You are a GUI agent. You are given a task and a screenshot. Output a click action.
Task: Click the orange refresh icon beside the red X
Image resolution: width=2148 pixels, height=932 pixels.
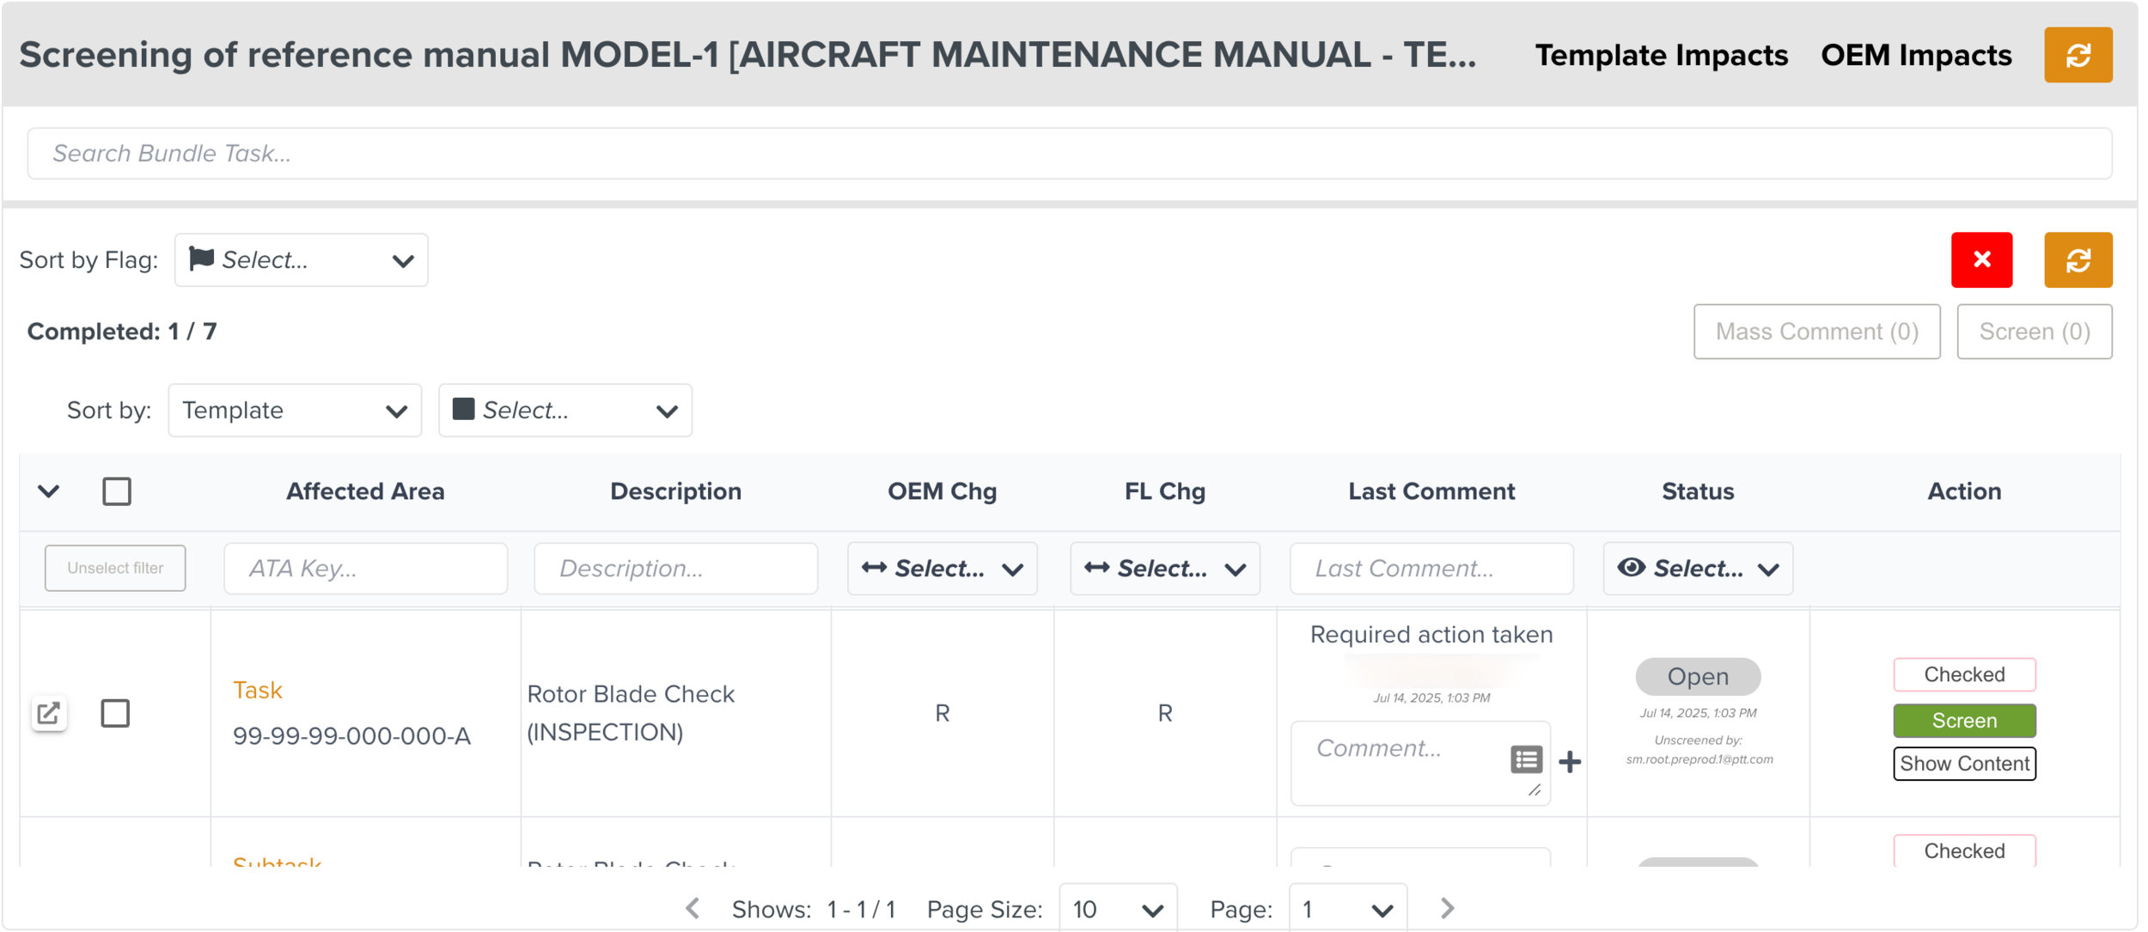[2077, 259]
